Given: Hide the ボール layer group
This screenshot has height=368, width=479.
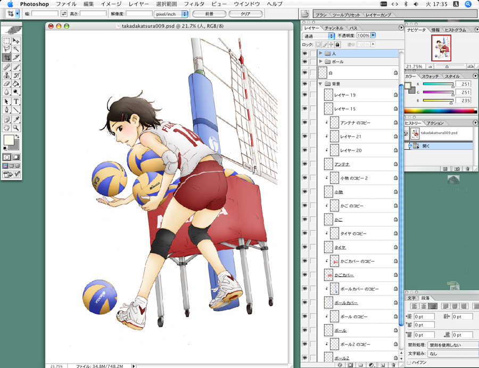Looking at the screenshot, I should (304, 61).
